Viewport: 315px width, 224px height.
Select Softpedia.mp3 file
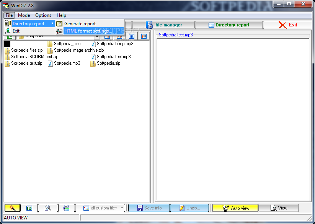pos(64,63)
